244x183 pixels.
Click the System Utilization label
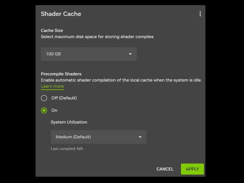[x=69, y=122]
